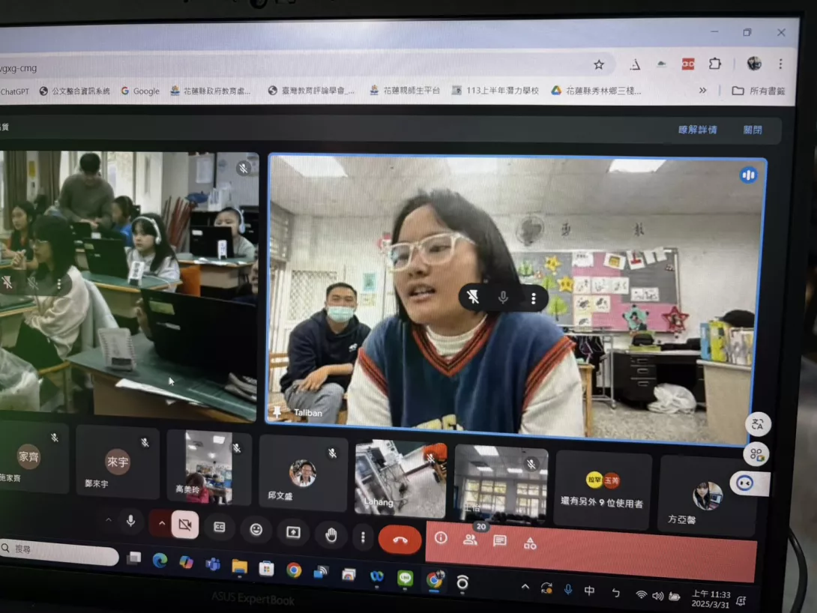This screenshot has width=817, height=613.
Task: Raise your hand in the meeting
Action: (x=331, y=534)
